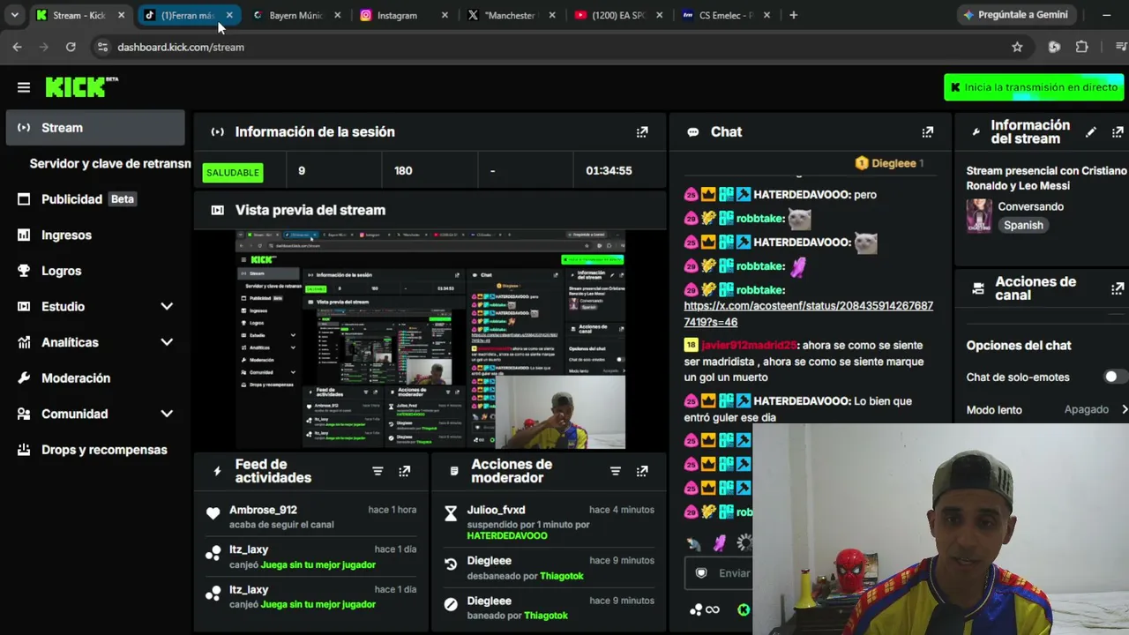Viewport: 1129px width, 635px height.
Task: Close the Instagram browser tab
Action: (445, 15)
